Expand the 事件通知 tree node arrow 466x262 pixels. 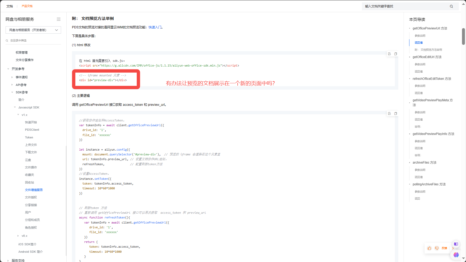12,77
